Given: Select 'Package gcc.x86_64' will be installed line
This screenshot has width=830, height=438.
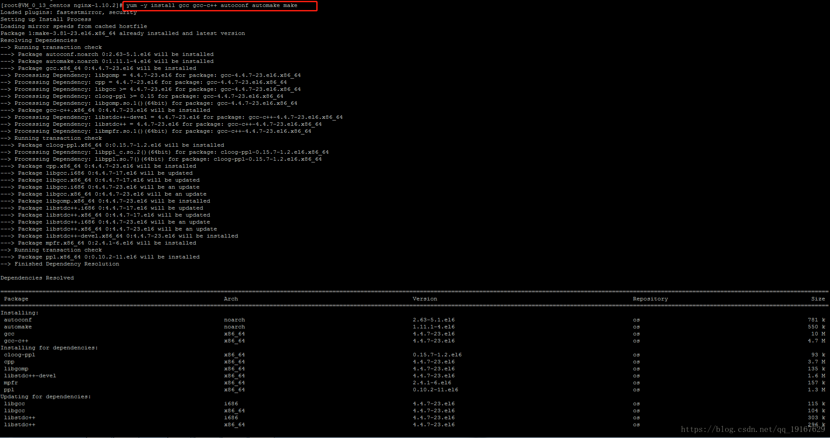Looking at the screenshot, I should pyautogui.click(x=98, y=69).
